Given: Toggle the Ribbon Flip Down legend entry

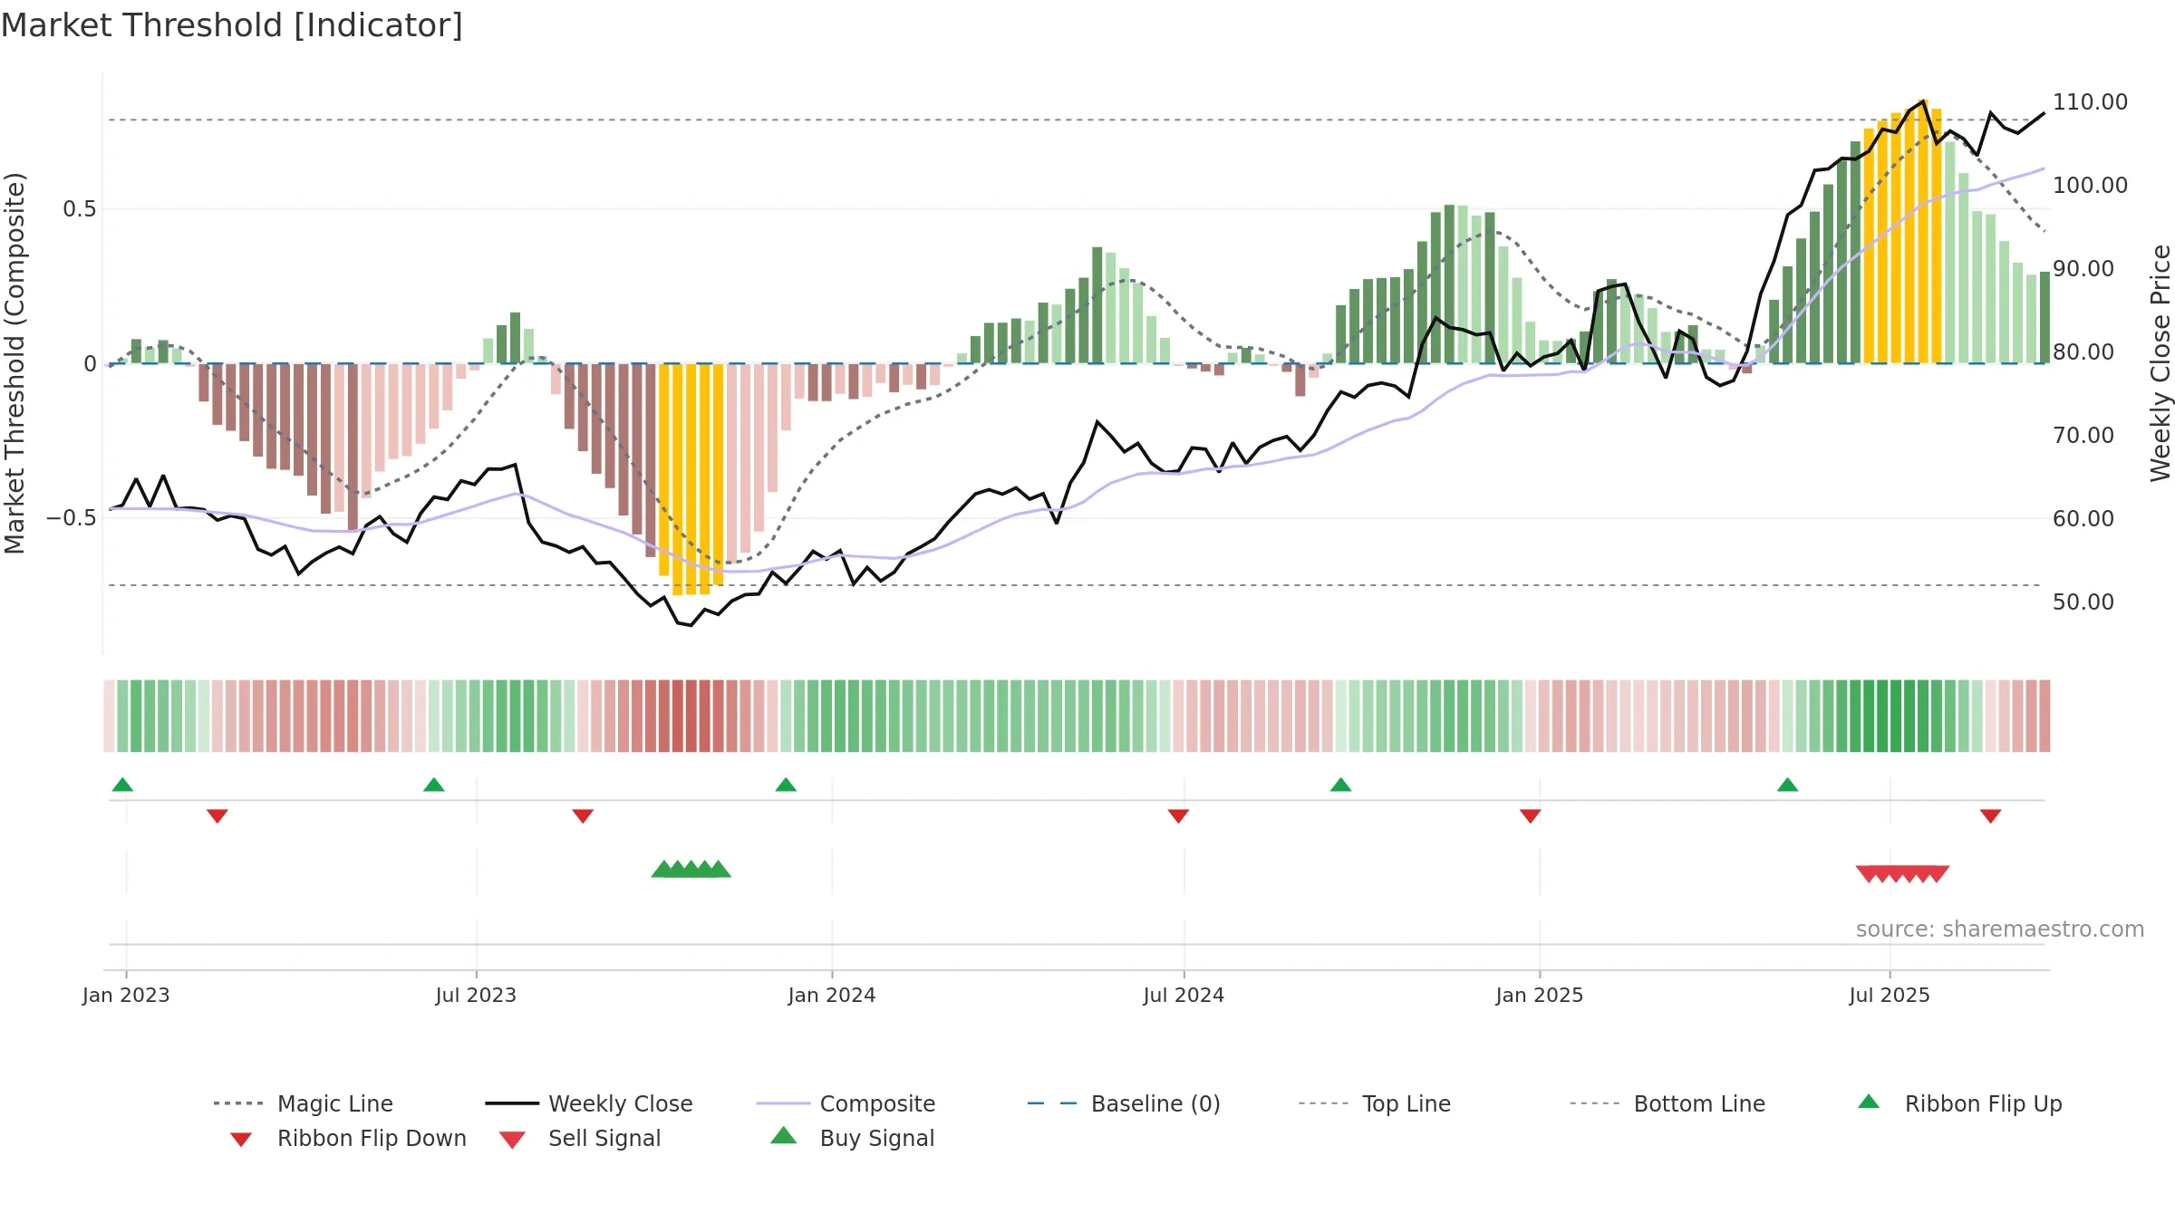Looking at the screenshot, I should (348, 1138).
